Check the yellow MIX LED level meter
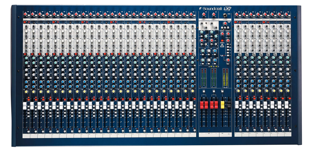Image resolution: width=310 pixels, height=151 pixels. point(225,78)
